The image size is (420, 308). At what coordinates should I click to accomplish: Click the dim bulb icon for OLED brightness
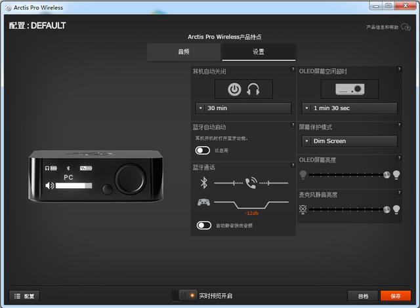pos(303,175)
